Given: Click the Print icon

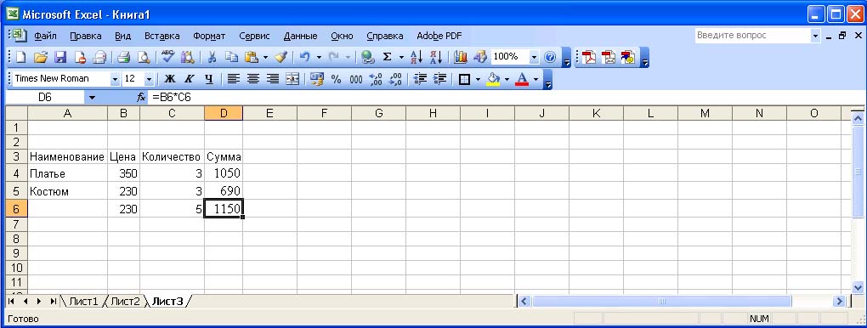Looking at the screenshot, I should coord(123,57).
